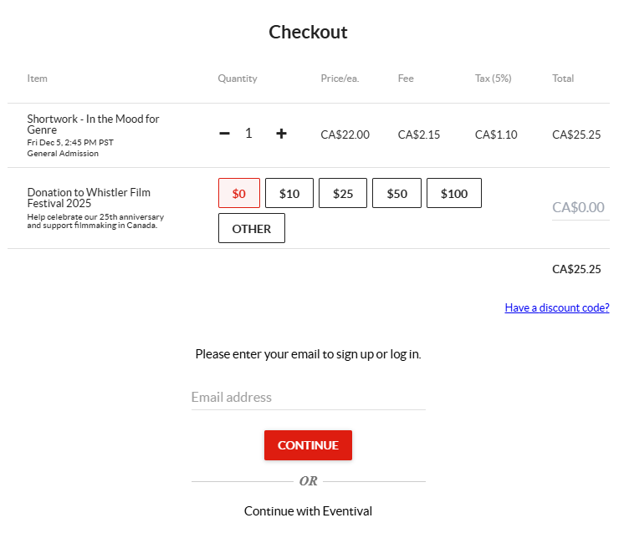Click the Quantity column header
The image size is (624, 533).
(238, 79)
